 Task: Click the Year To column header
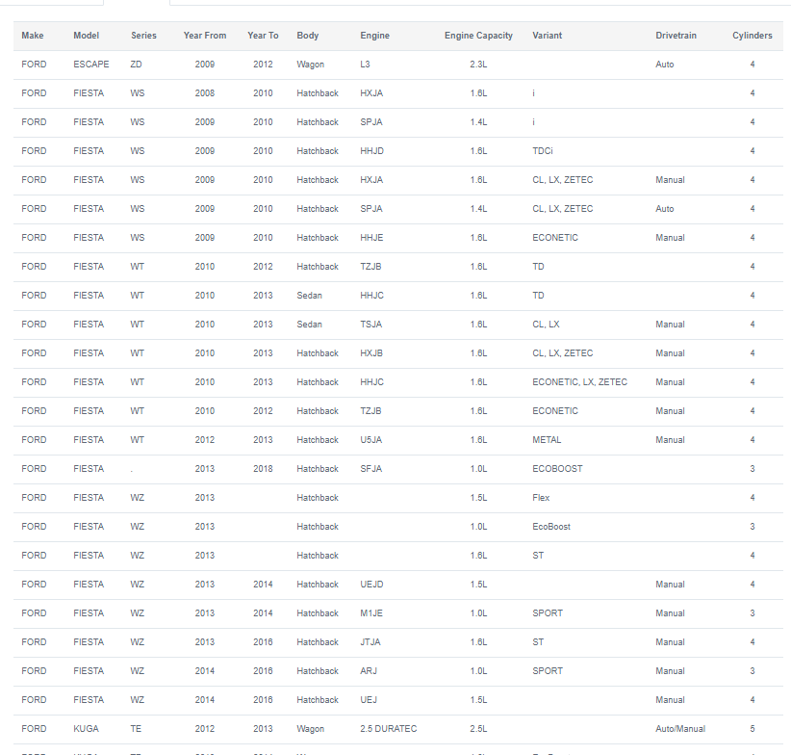tap(263, 36)
